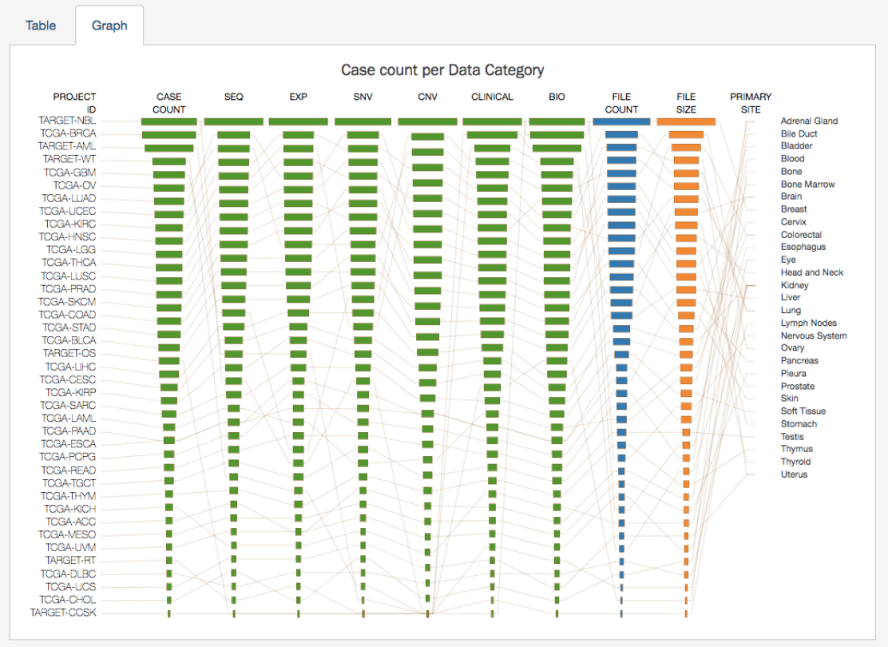Click the CLINICAL column header
Screen dimensions: 888x647
click(x=492, y=97)
